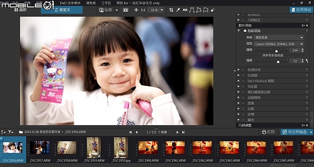Open the 比较 compare mode dropdown arrow
This screenshot has height=167, width=314.
click(116, 10)
